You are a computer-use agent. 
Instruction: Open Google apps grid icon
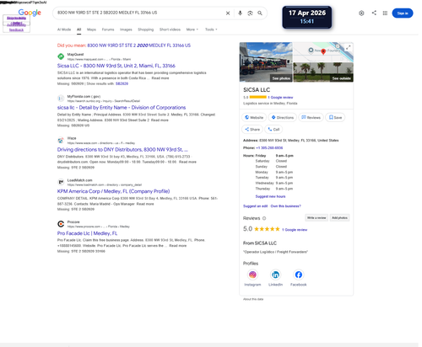pos(385,13)
